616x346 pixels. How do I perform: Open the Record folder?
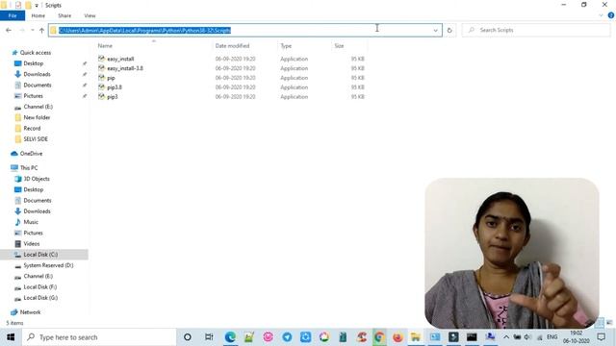[x=32, y=128]
